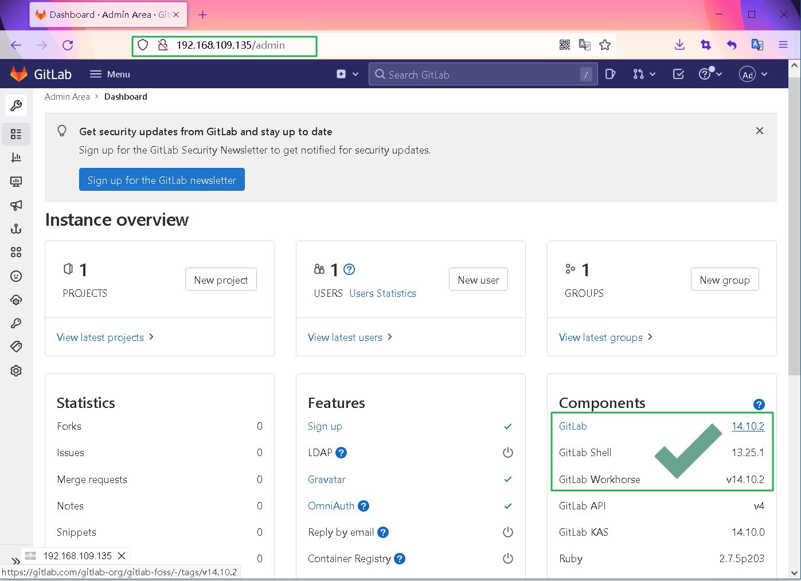Click the site security shield icon
This screenshot has width=801, height=581.
coord(143,45)
